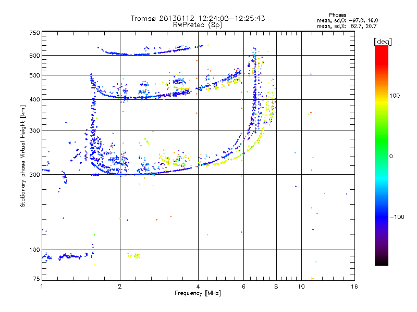Click the '600' y-axis tick label
The width and height of the screenshot is (417, 312).
[34, 56]
